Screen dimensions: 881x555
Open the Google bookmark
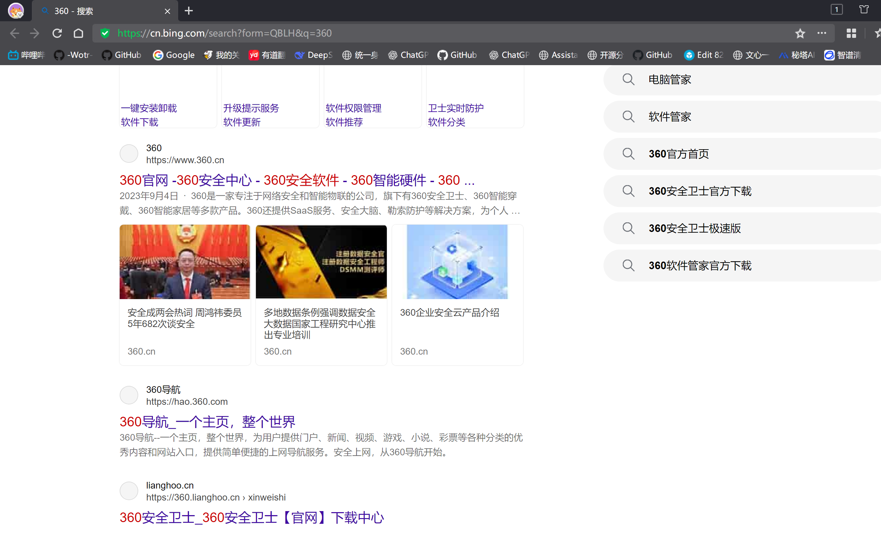(x=174, y=55)
